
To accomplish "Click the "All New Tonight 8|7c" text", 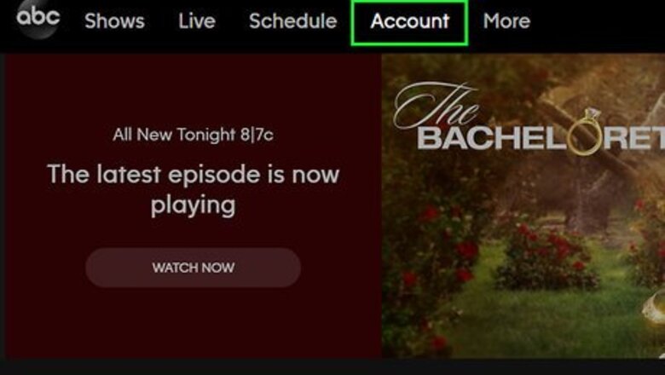I will 193,135.
